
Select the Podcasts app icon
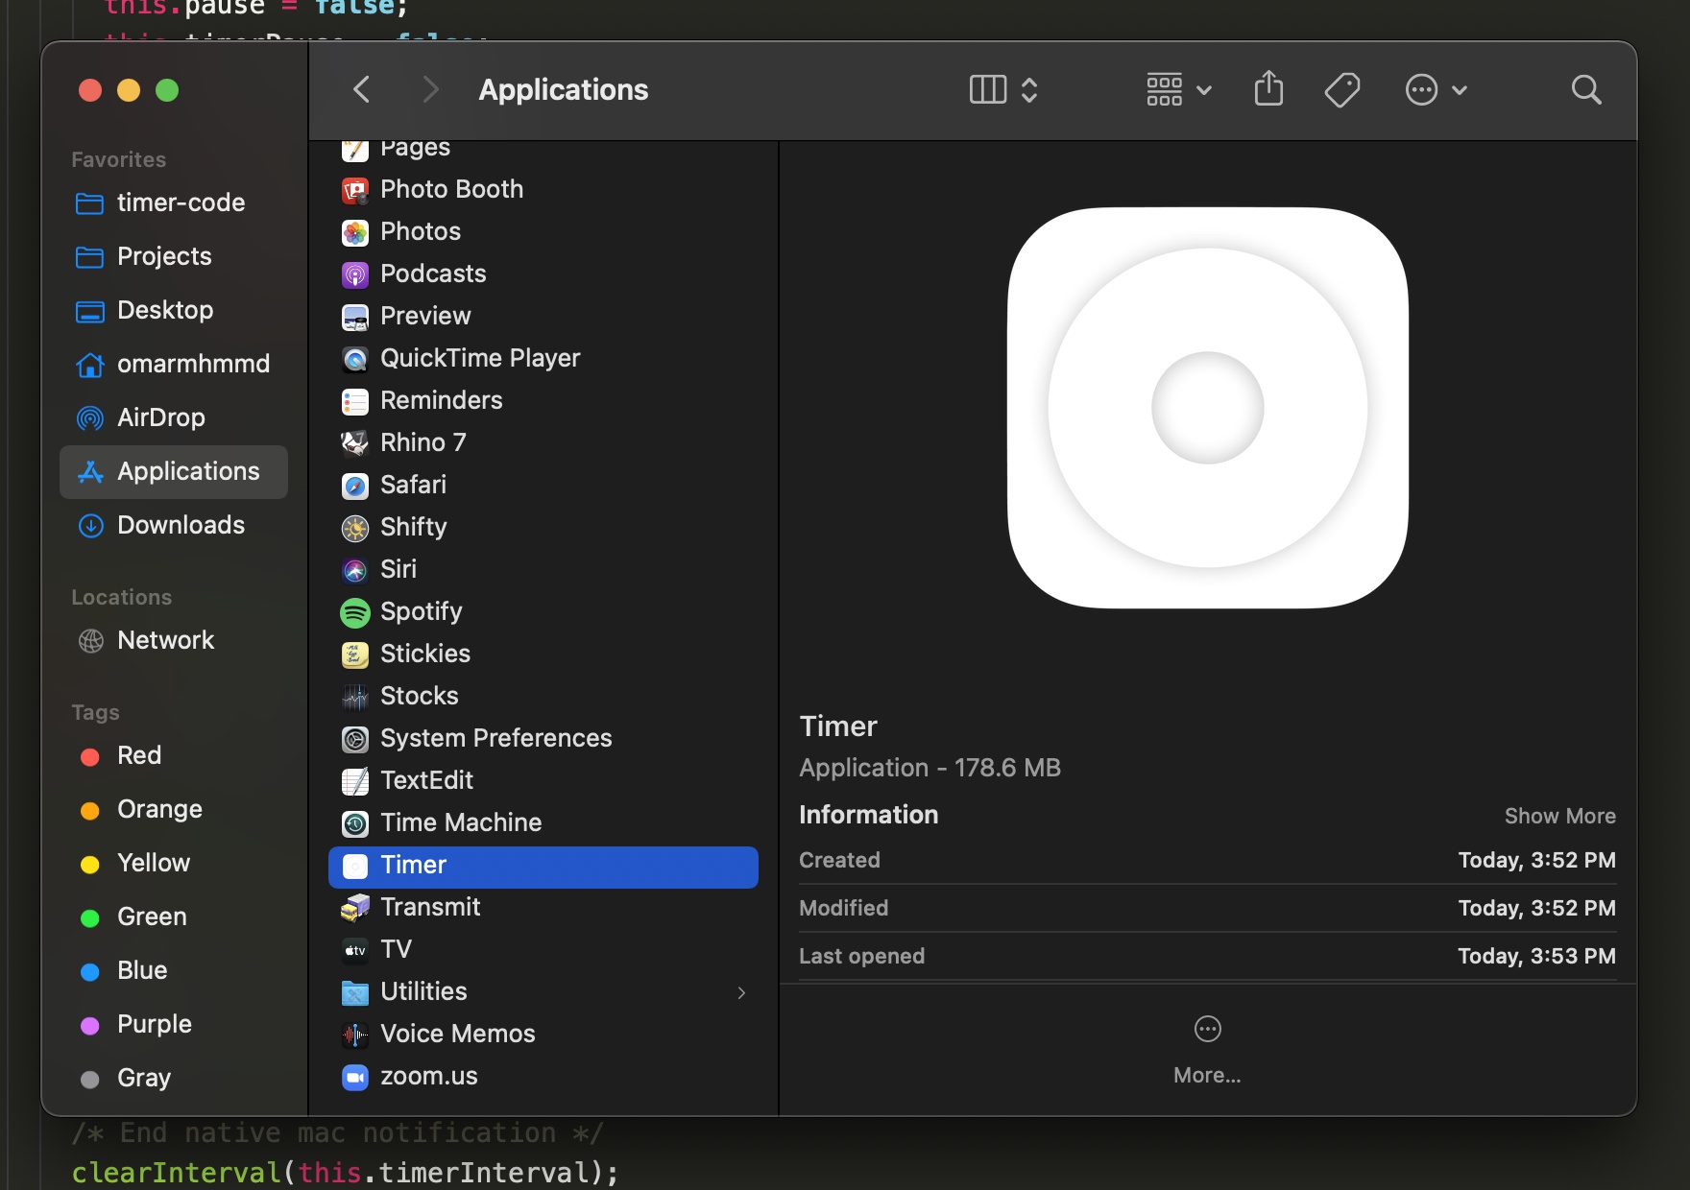[x=355, y=274]
